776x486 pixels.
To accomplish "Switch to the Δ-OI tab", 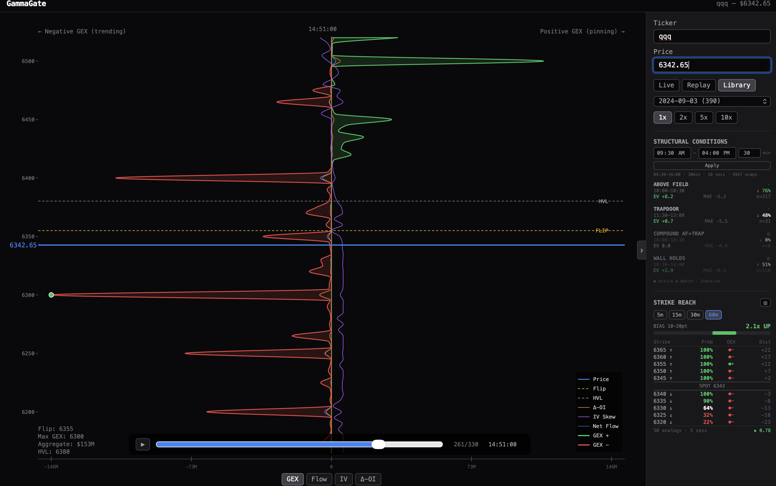I will [367, 479].
